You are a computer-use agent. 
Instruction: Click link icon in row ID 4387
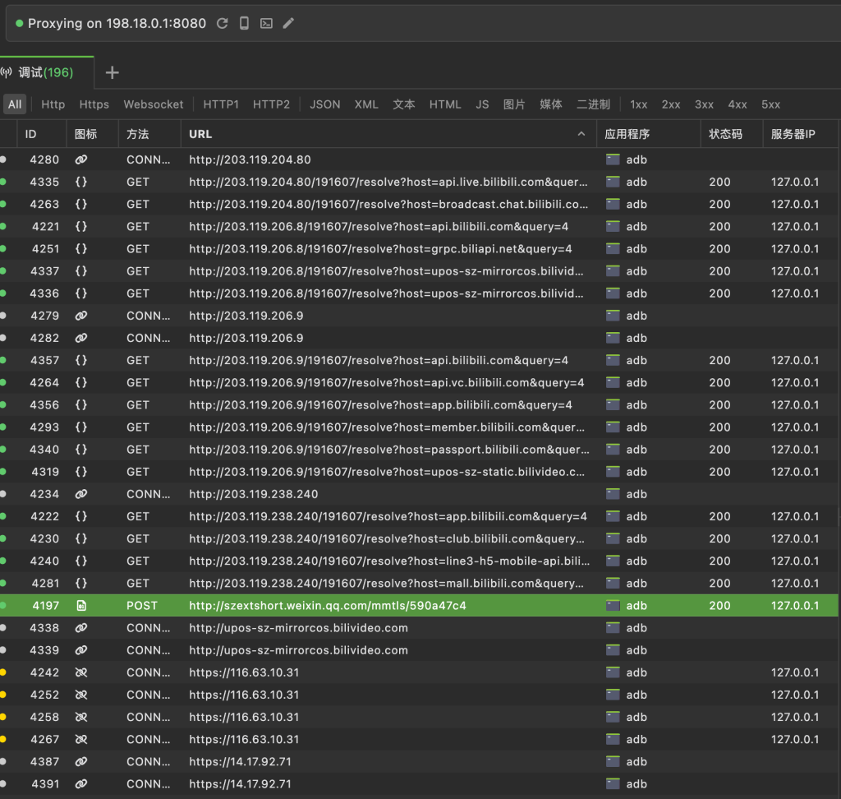pyautogui.click(x=81, y=761)
